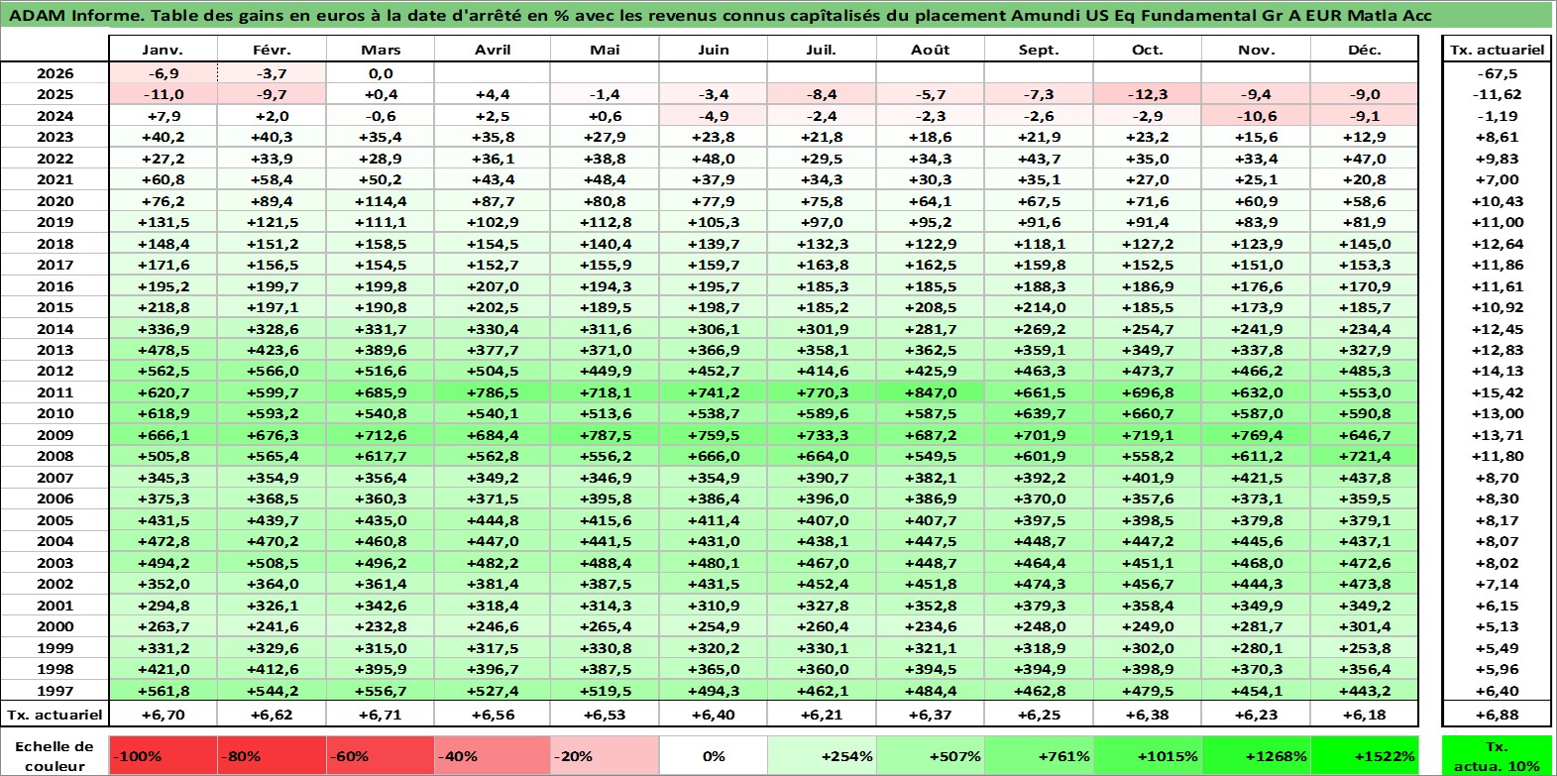Click the +114,4 cell for Mars 2020
Viewport: 1557px width, 776px height.
coord(381,201)
